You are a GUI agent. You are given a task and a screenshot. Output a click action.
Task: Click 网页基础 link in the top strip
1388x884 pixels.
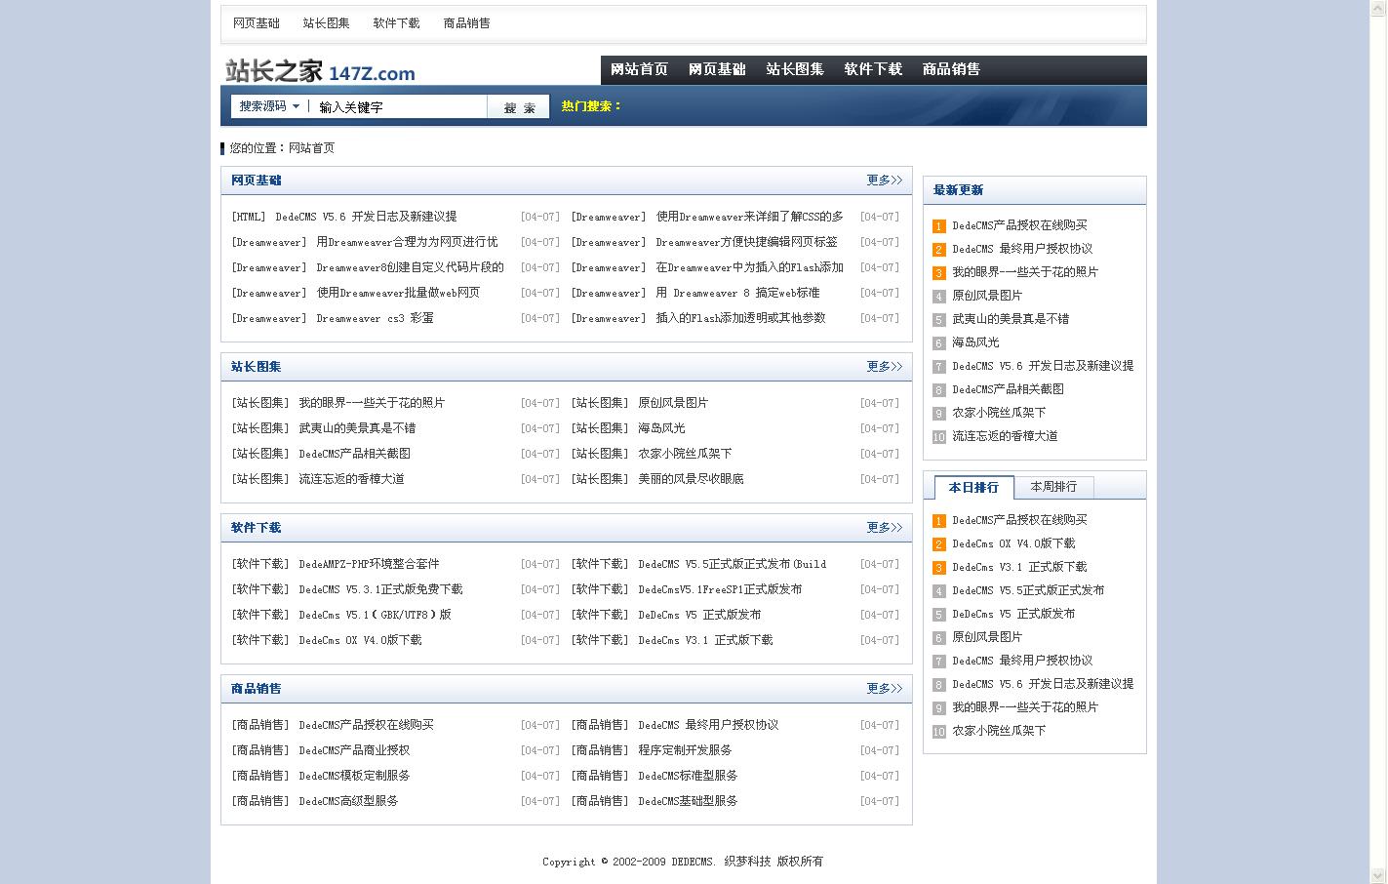pos(257,23)
